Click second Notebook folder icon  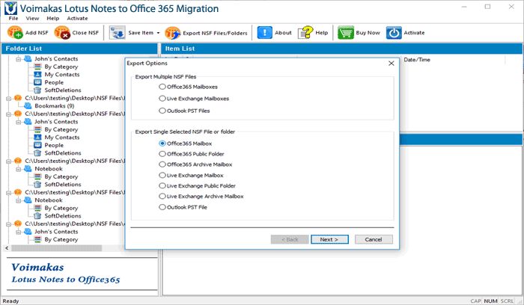tap(28, 200)
